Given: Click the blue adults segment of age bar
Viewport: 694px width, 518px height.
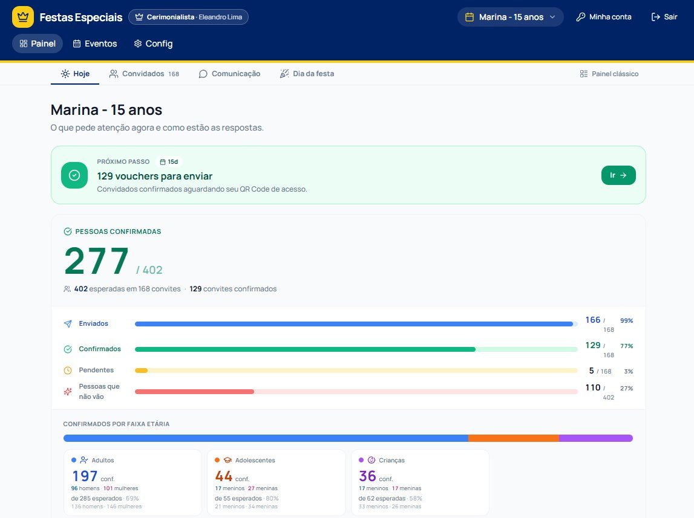Looking at the screenshot, I should [x=266, y=438].
